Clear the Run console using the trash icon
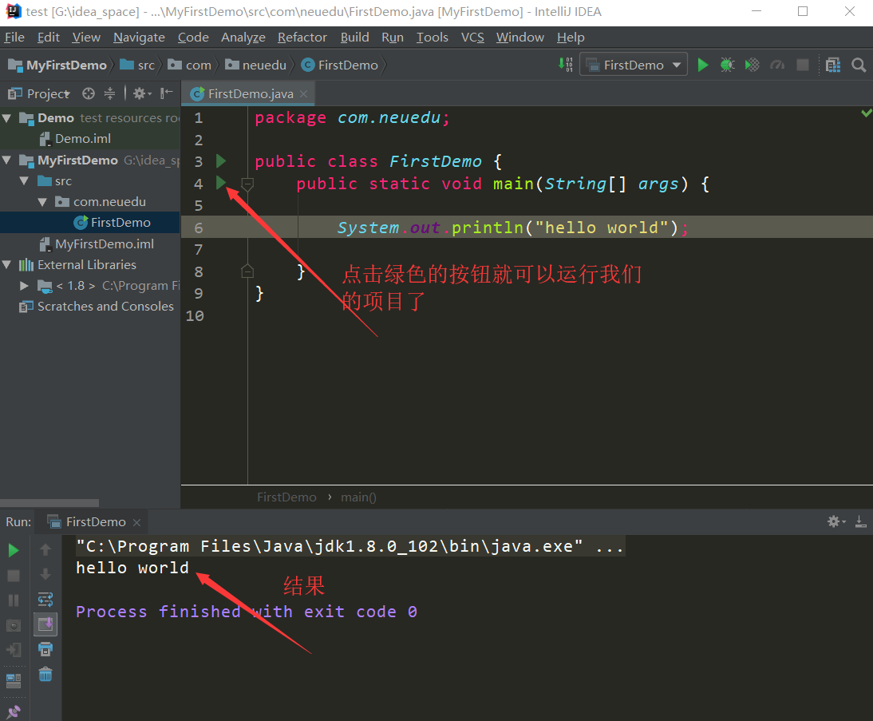This screenshot has height=721, width=873. (x=45, y=674)
